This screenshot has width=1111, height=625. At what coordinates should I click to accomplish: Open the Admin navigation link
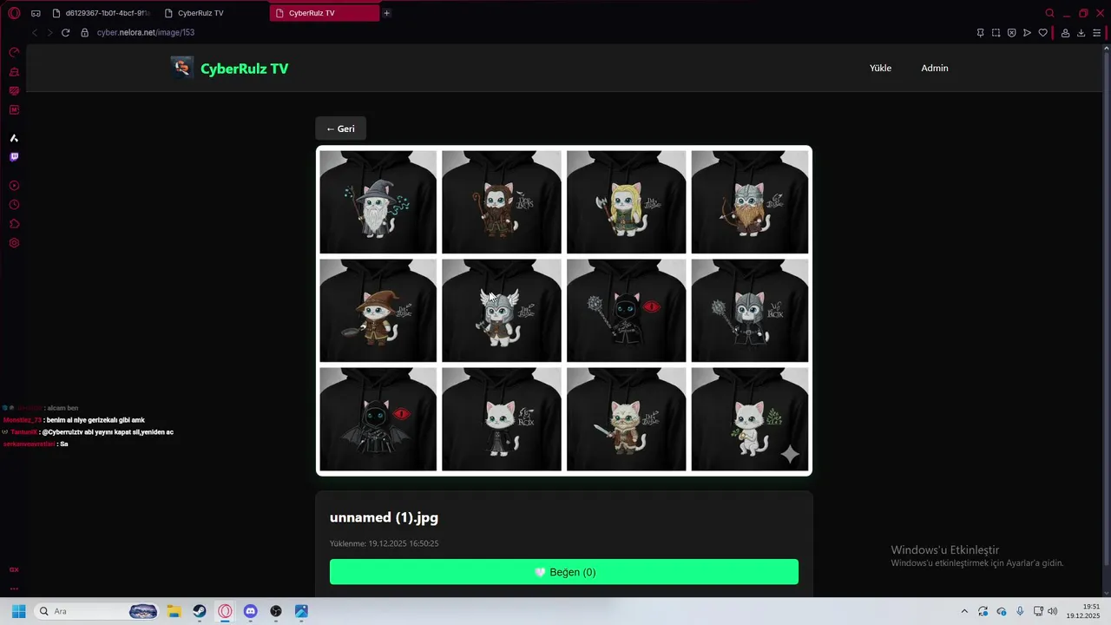pyautogui.click(x=935, y=68)
